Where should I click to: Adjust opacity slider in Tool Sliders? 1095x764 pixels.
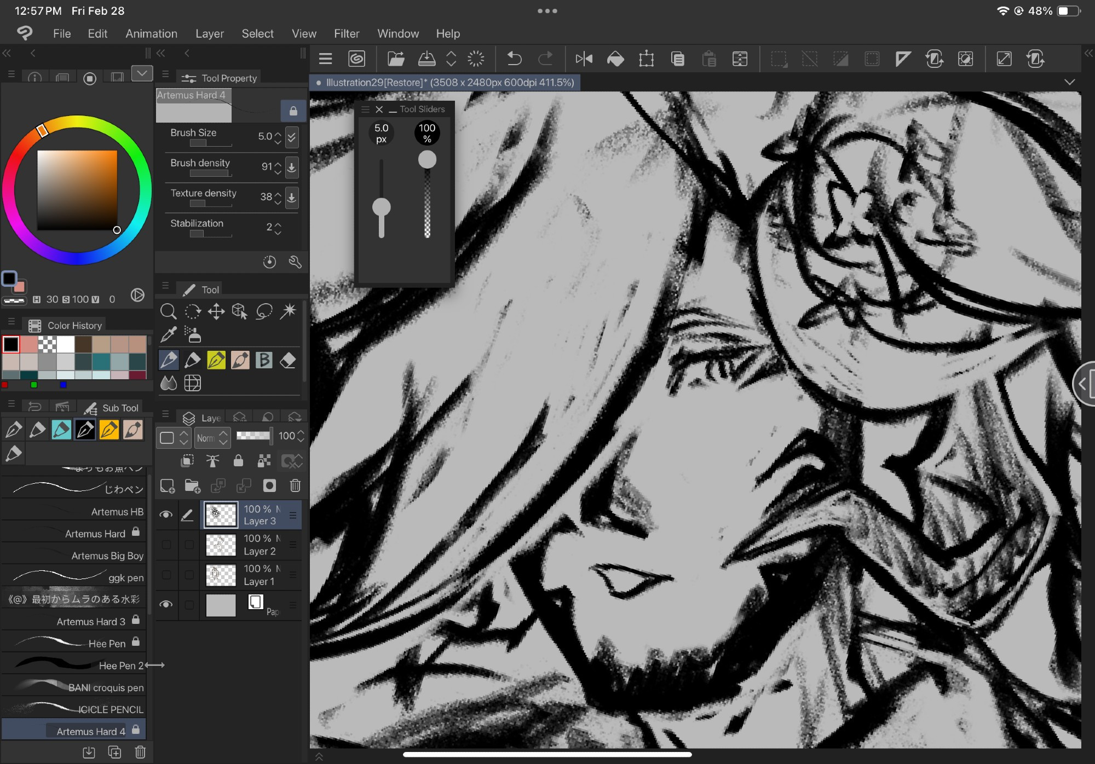[427, 159]
